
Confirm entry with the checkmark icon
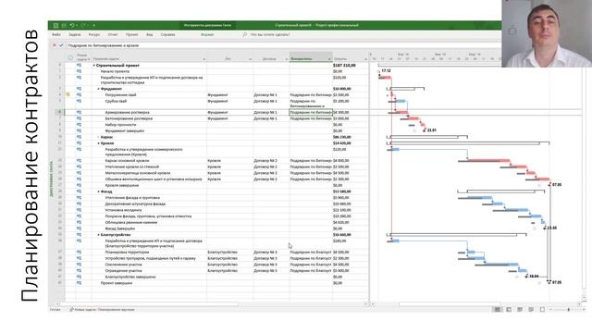(61, 45)
